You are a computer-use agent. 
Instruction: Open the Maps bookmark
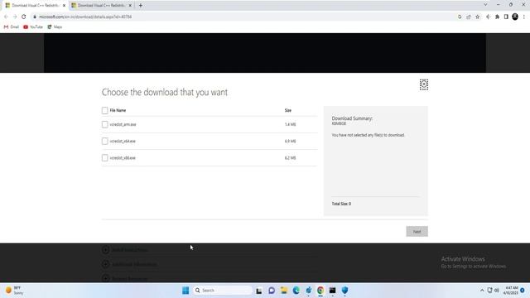coord(55,26)
